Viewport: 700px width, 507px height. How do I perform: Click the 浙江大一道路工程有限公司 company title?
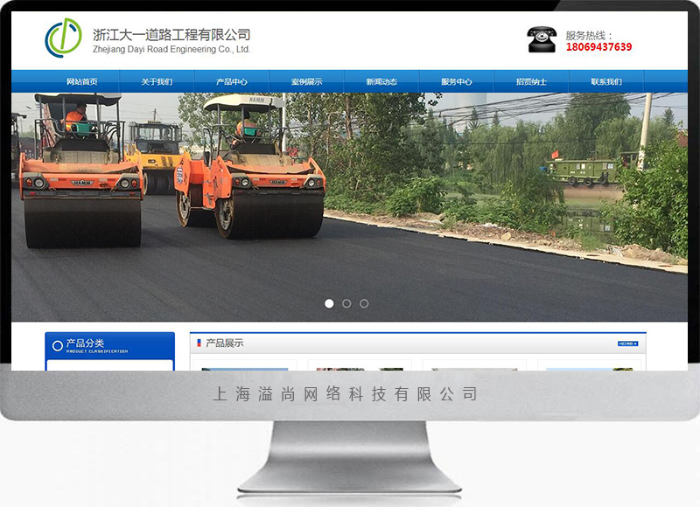171,35
